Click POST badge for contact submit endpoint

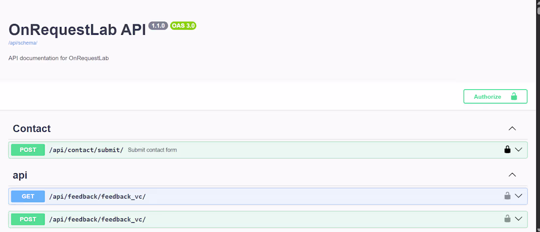point(28,150)
